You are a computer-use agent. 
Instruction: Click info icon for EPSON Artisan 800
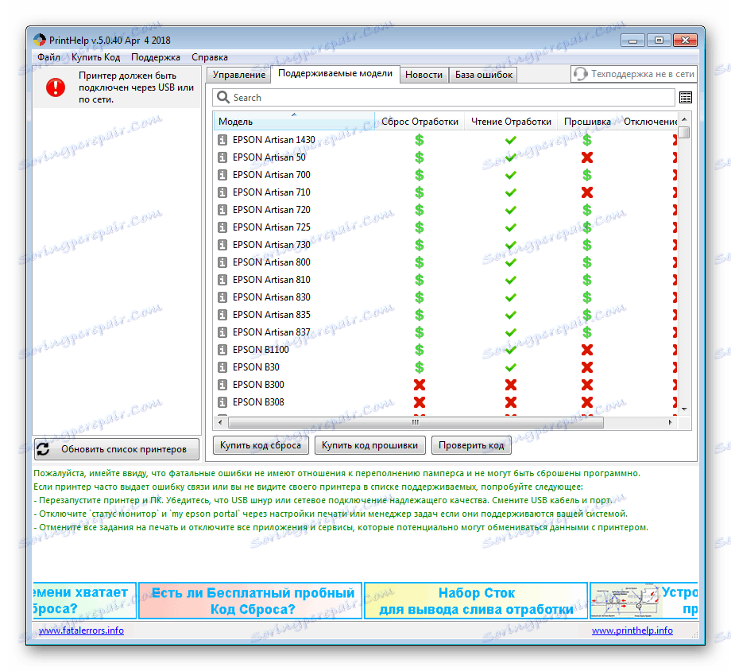tap(222, 262)
